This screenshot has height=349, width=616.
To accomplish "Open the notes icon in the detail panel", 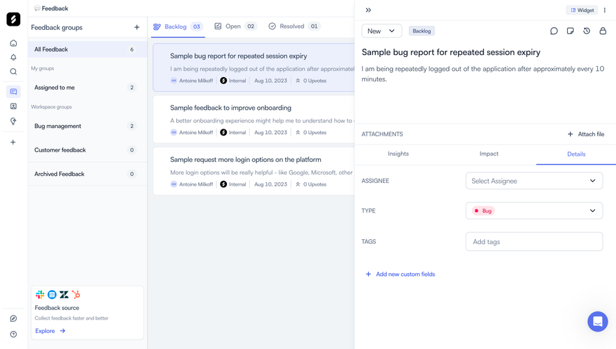I will (570, 31).
